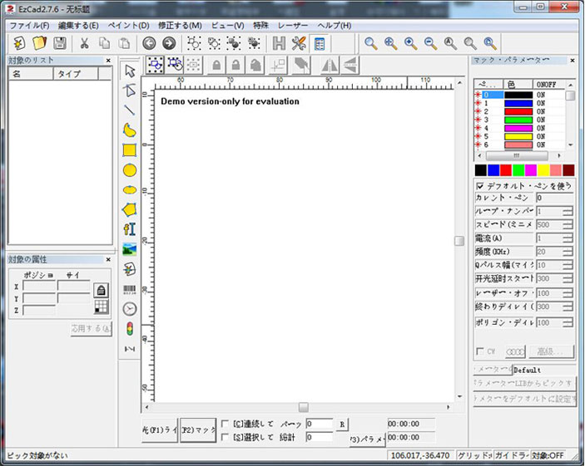Click the frequency (KHz) spinner

568,252
